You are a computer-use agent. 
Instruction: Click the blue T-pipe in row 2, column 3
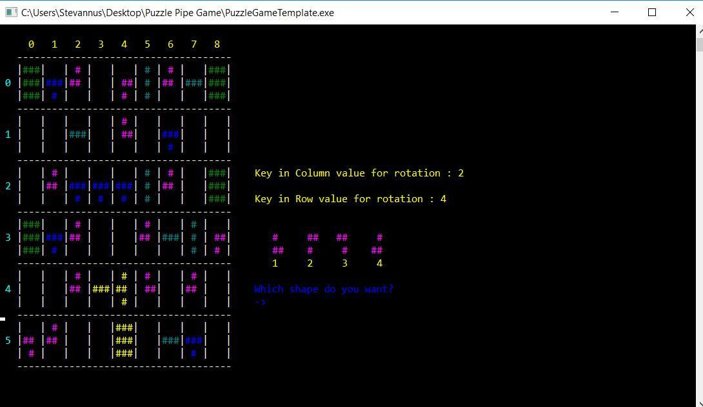tap(101, 192)
